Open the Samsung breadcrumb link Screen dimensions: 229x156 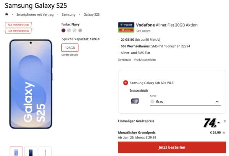pyautogui.click(x=69, y=14)
